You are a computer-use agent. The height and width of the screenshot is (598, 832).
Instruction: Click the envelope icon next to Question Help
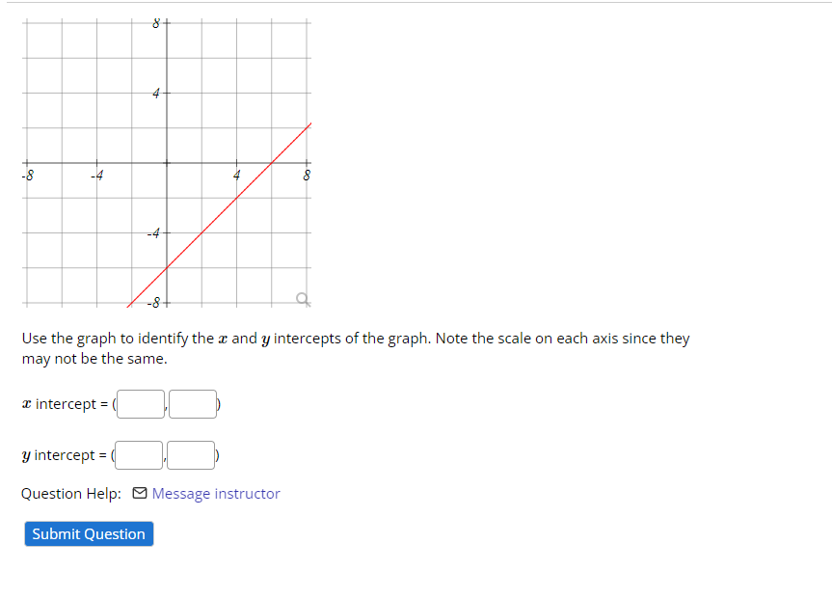tap(141, 493)
